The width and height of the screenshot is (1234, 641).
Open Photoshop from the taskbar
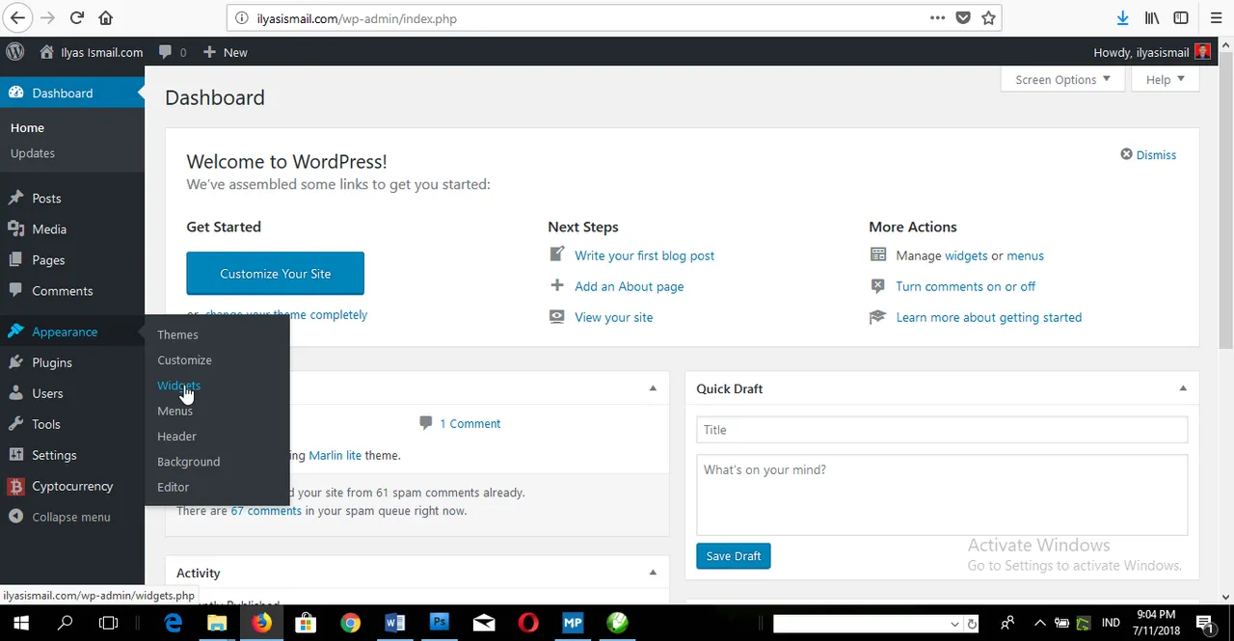click(x=440, y=623)
